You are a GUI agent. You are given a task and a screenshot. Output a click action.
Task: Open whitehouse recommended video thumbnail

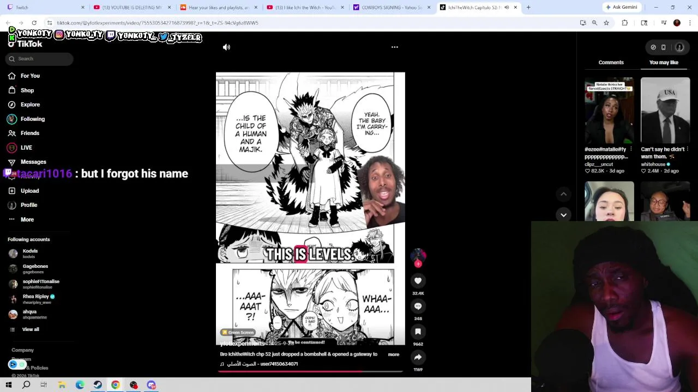[x=665, y=110]
